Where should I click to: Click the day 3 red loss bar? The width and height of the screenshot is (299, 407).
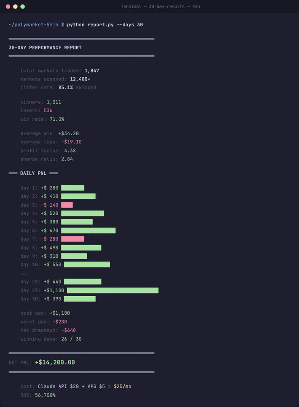pos(67,205)
